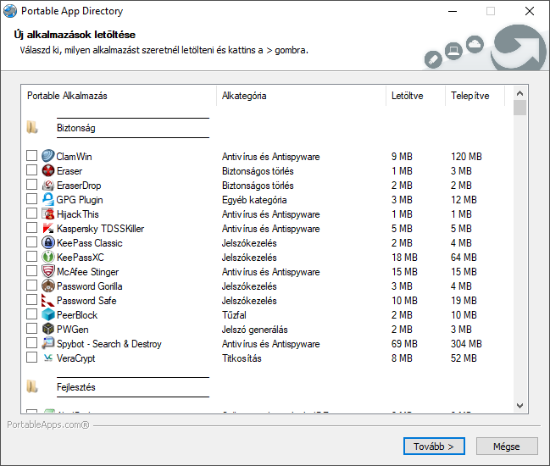
Task: Click the Spybot Search & Destroy icon
Action: tap(48, 343)
